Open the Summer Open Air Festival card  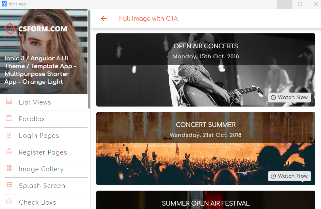click(206, 200)
